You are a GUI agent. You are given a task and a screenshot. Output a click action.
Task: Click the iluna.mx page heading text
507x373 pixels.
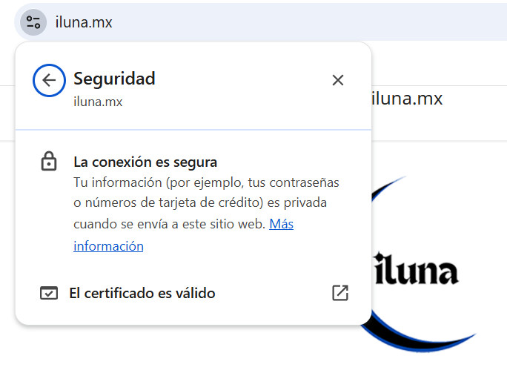click(x=407, y=99)
